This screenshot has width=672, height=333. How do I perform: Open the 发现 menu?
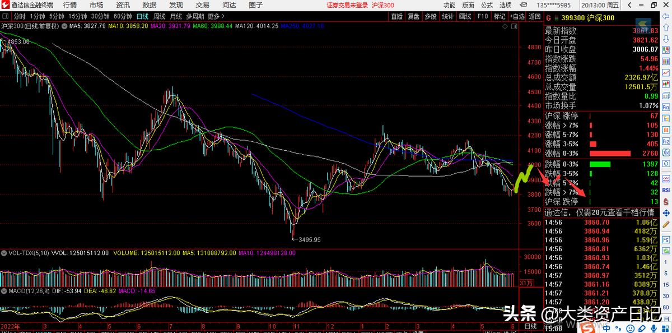click(176, 5)
